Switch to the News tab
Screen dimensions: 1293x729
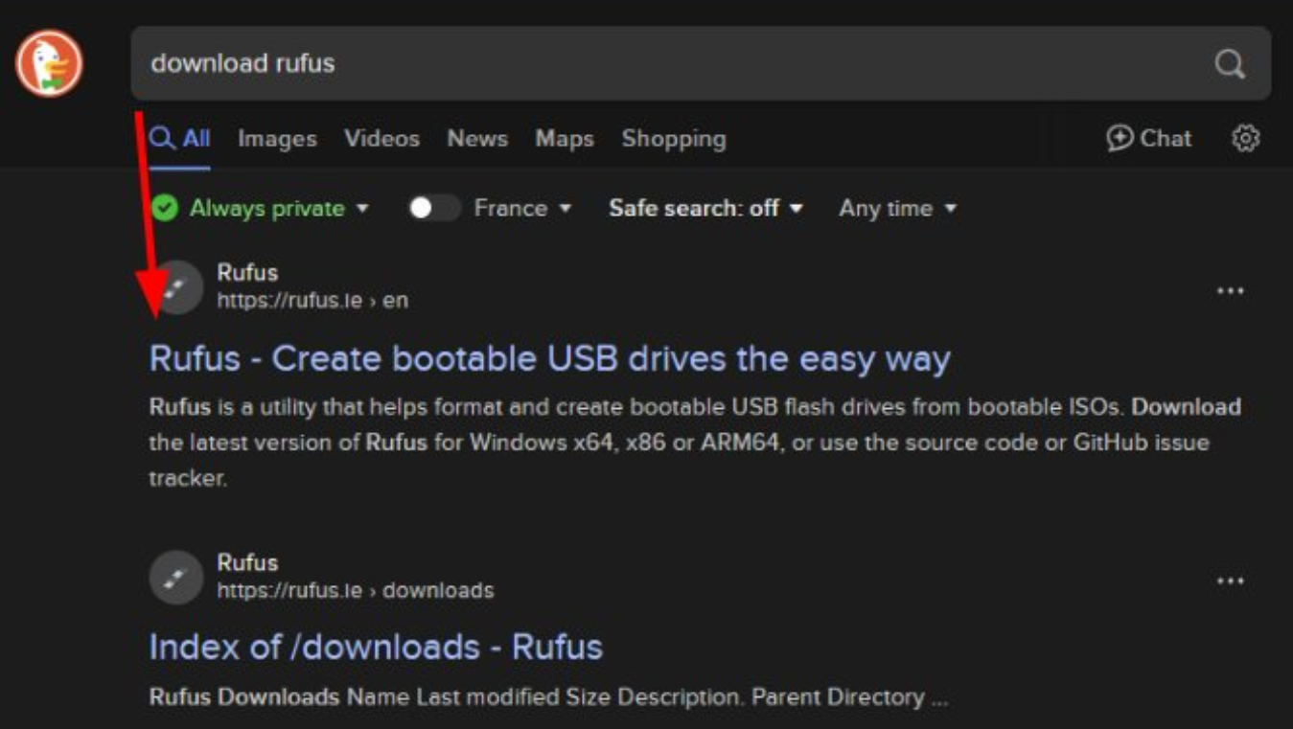click(477, 138)
